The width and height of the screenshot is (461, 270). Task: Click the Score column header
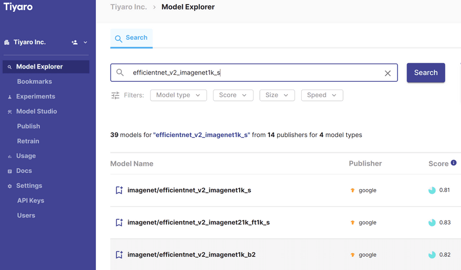coord(438,164)
